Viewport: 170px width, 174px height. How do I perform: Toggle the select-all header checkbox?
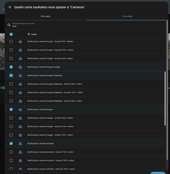pyautogui.click(x=11, y=34)
